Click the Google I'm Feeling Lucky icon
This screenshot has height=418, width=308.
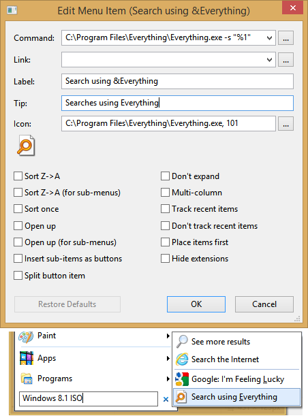coord(182,379)
